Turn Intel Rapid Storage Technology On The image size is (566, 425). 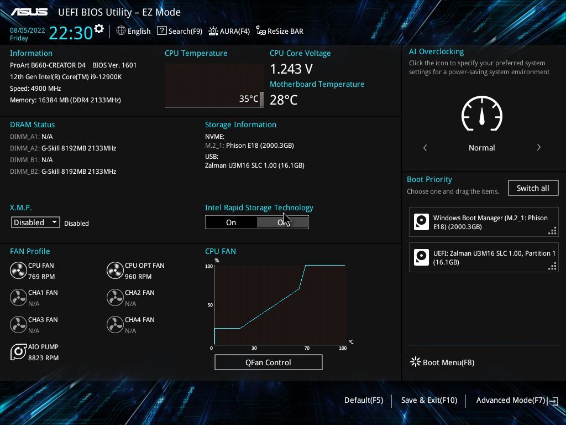pos(231,222)
